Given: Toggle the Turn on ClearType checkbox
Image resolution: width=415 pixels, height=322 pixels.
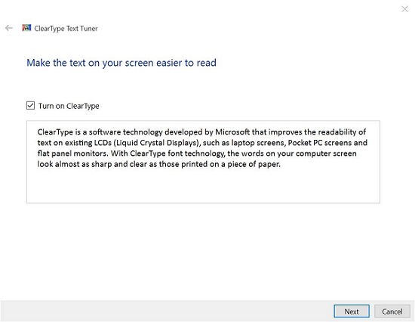Looking at the screenshot, I should 30,106.
